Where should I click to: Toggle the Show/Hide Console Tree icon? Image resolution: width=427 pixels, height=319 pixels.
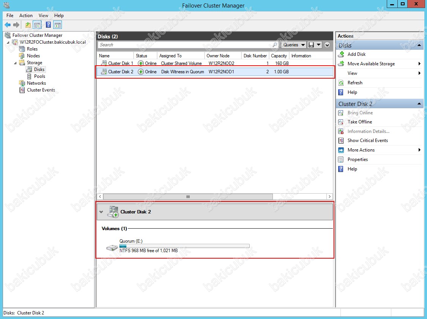[37, 25]
